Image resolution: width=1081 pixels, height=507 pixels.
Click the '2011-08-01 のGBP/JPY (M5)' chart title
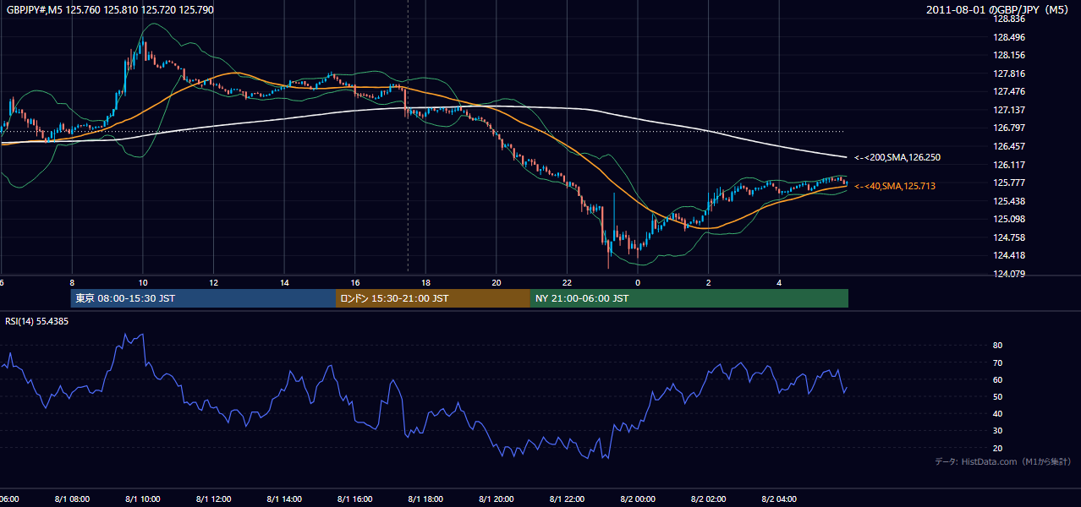click(x=998, y=9)
